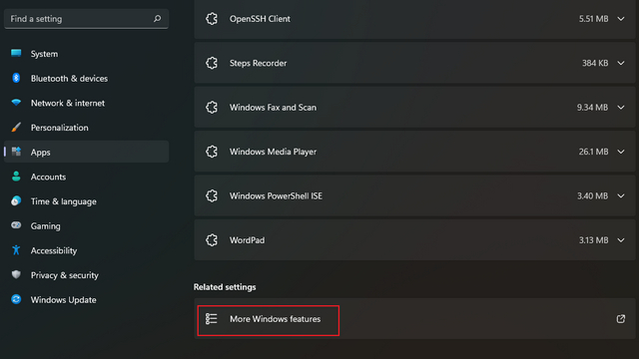Click the Accessibility figure icon
The width and height of the screenshot is (639, 359).
(x=16, y=250)
